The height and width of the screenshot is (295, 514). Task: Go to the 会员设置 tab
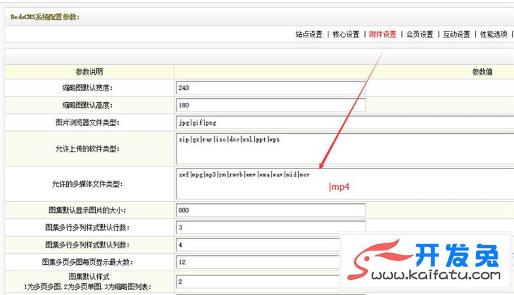coord(420,34)
